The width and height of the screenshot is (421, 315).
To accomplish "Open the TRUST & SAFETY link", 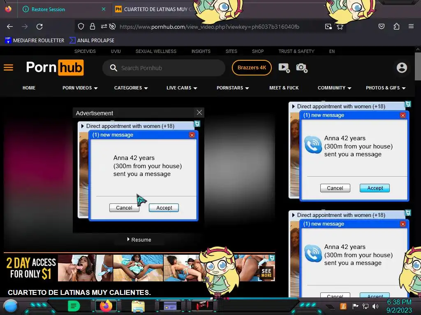I will [x=296, y=51].
